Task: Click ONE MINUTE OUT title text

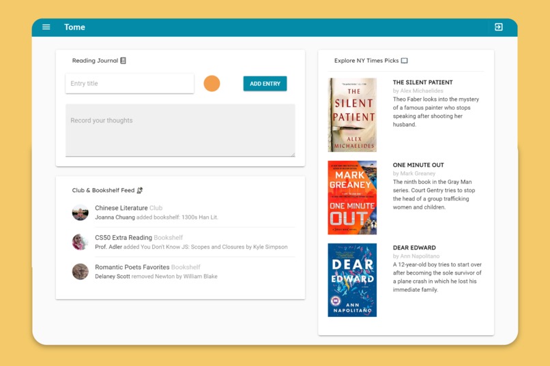Action: [418, 165]
